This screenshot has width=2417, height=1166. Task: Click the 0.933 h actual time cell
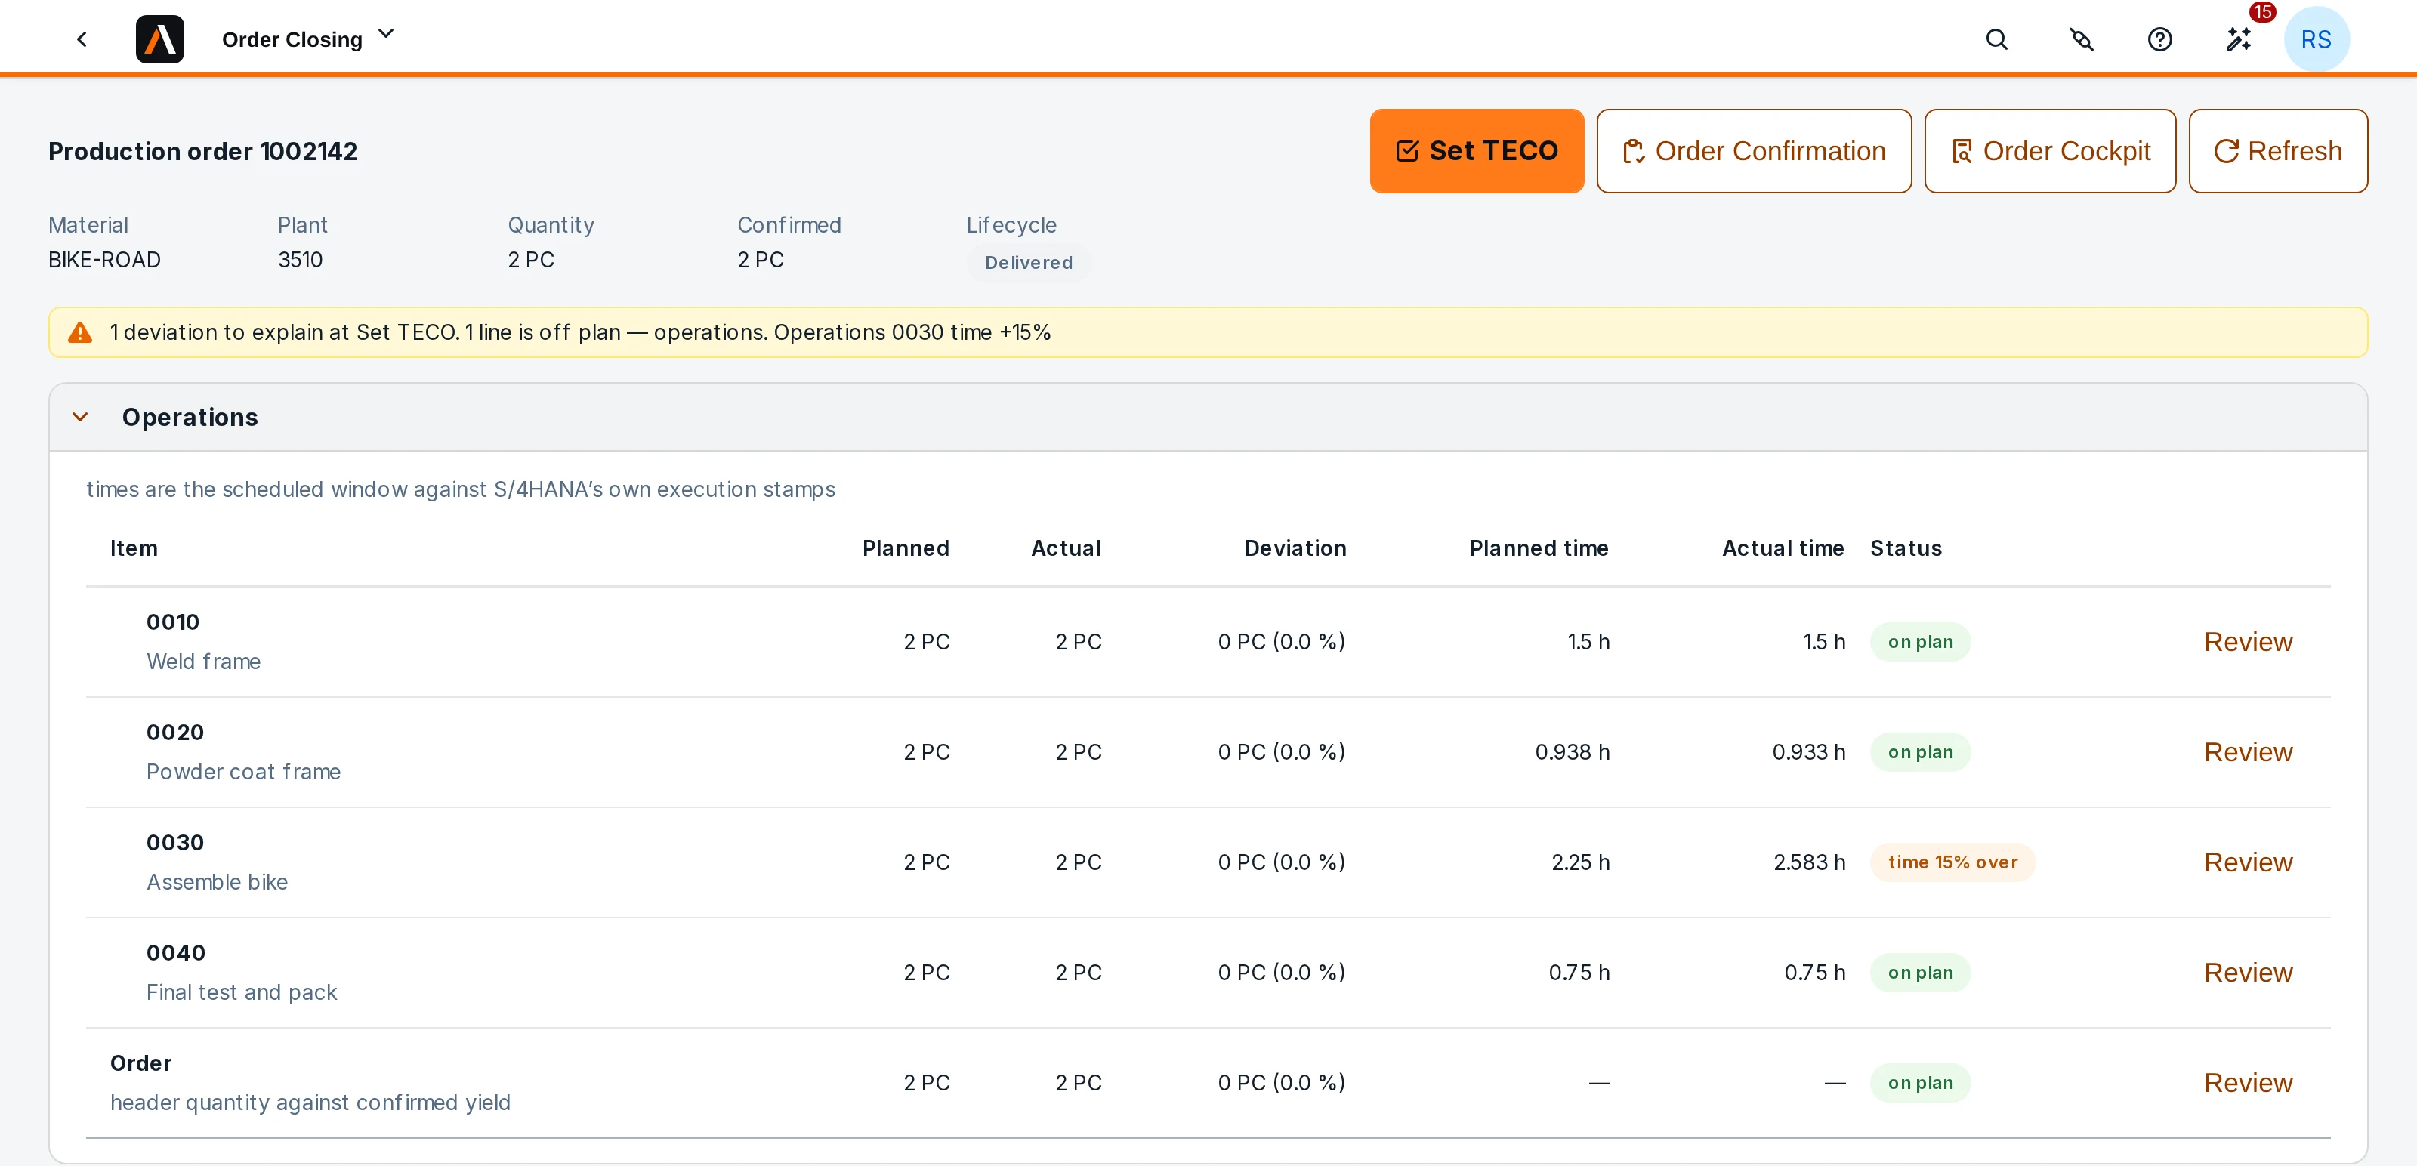point(1808,752)
